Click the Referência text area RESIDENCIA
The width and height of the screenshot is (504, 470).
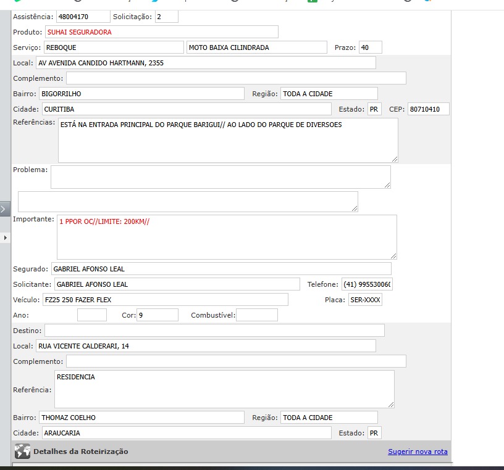tap(224, 389)
